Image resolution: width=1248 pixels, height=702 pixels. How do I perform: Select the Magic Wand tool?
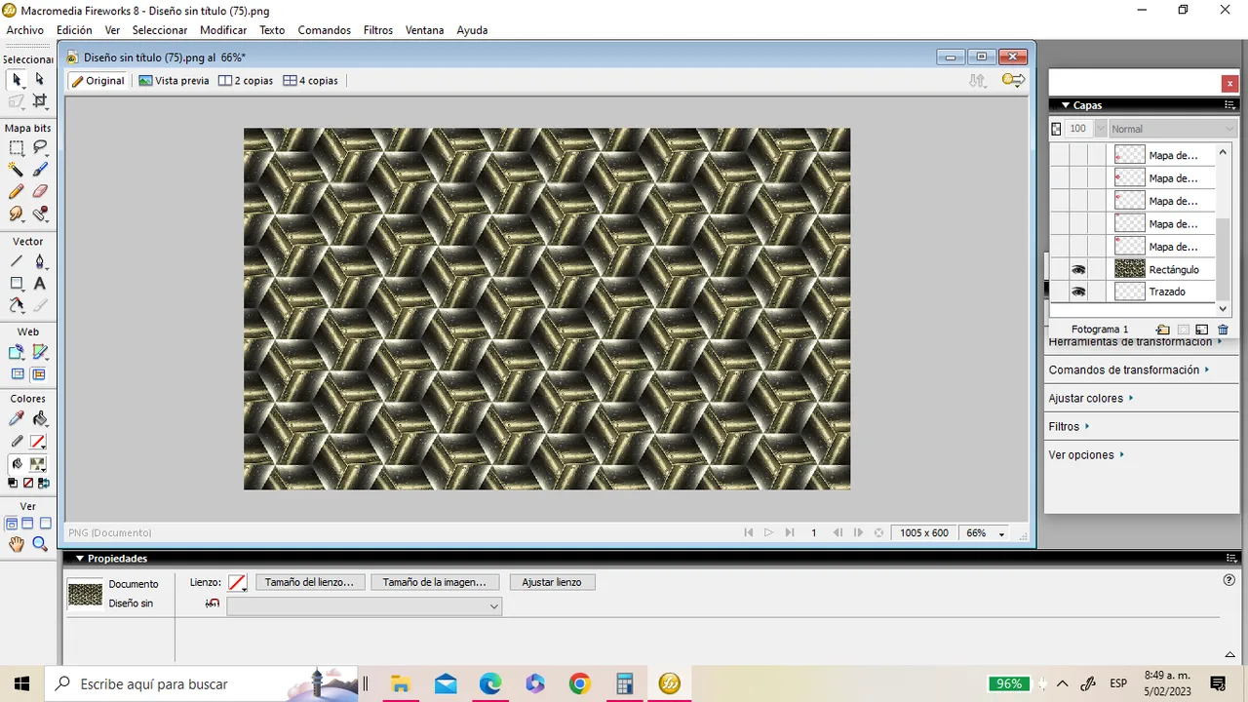pyautogui.click(x=17, y=170)
